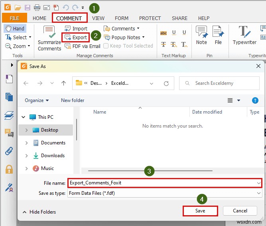Expand the Desktop tree node
Image resolution: width=266 pixels, height=226 pixels.
(x=26, y=130)
